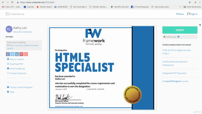The width and height of the screenshot is (202, 114).
Task: Click Contact LearnToProgram option
Action: pyautogui.click(x=20, y=87)
